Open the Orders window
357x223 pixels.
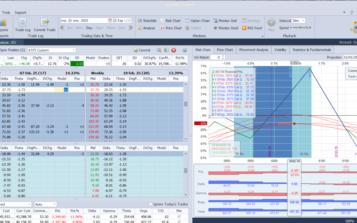193,28
